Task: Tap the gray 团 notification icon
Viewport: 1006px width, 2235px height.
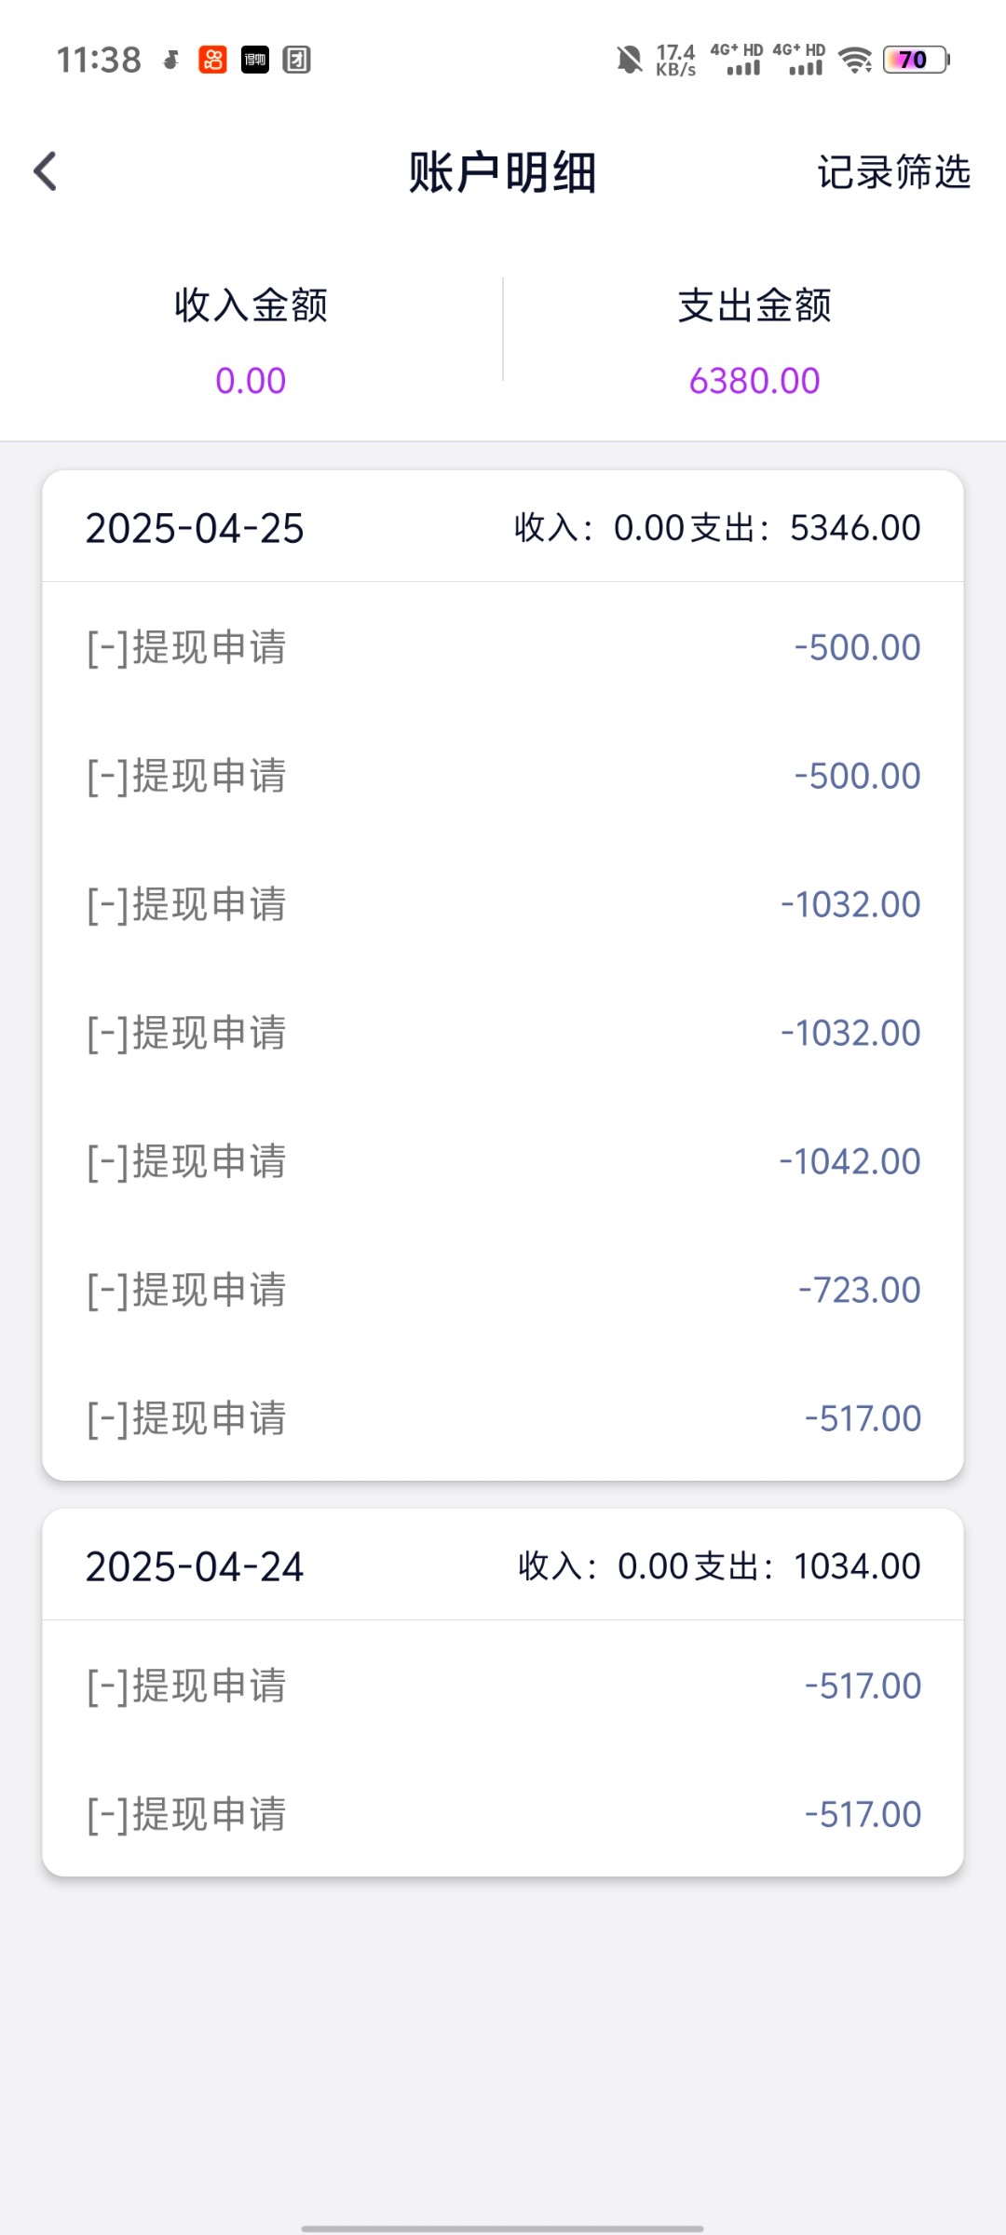Action: point(297,61)
